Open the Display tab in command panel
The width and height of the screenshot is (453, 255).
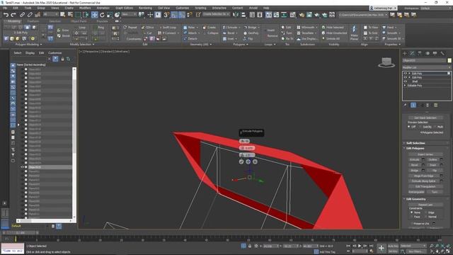pyautogui.click(x=435, y=54)
